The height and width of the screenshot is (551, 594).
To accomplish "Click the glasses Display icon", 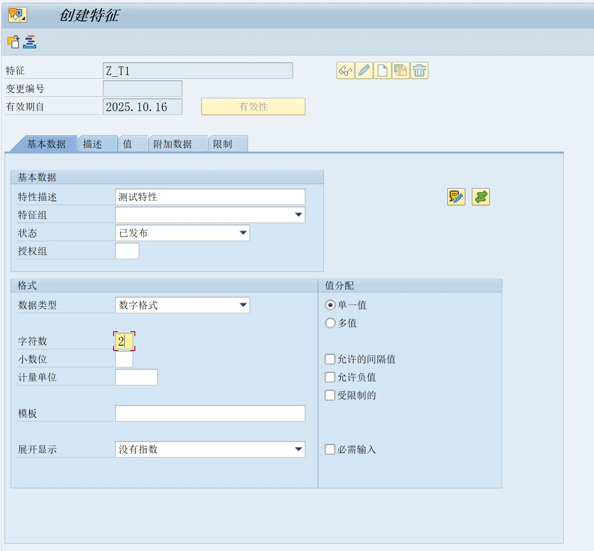I will point(345,71).
